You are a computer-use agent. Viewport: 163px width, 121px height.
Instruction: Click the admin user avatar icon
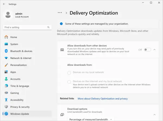[8, 15]
